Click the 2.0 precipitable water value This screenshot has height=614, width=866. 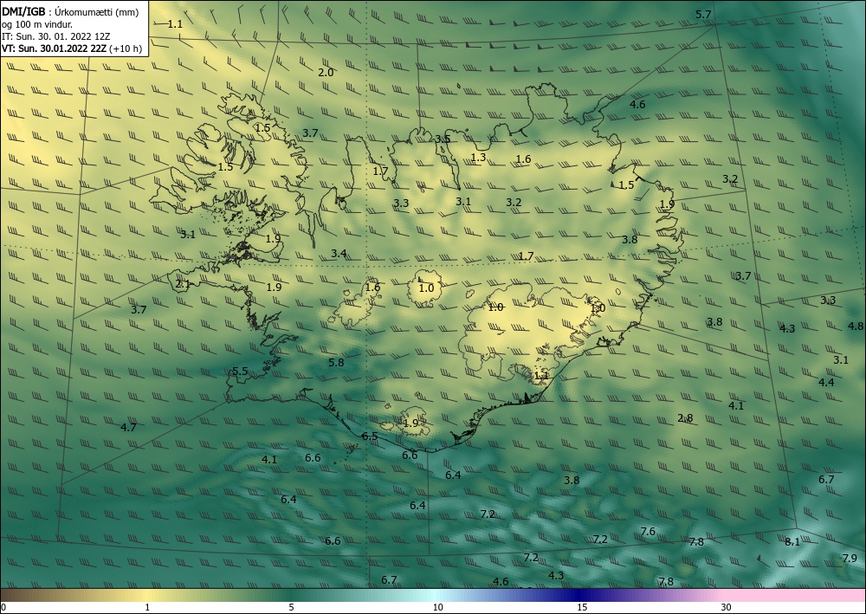(x=326, y=72)
